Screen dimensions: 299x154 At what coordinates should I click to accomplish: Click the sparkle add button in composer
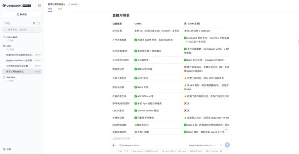point(114,145)
